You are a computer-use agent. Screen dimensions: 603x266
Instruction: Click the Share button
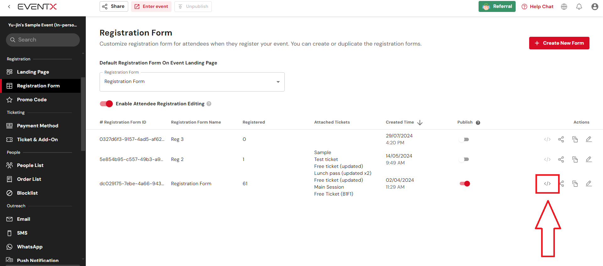pos(114,6)
